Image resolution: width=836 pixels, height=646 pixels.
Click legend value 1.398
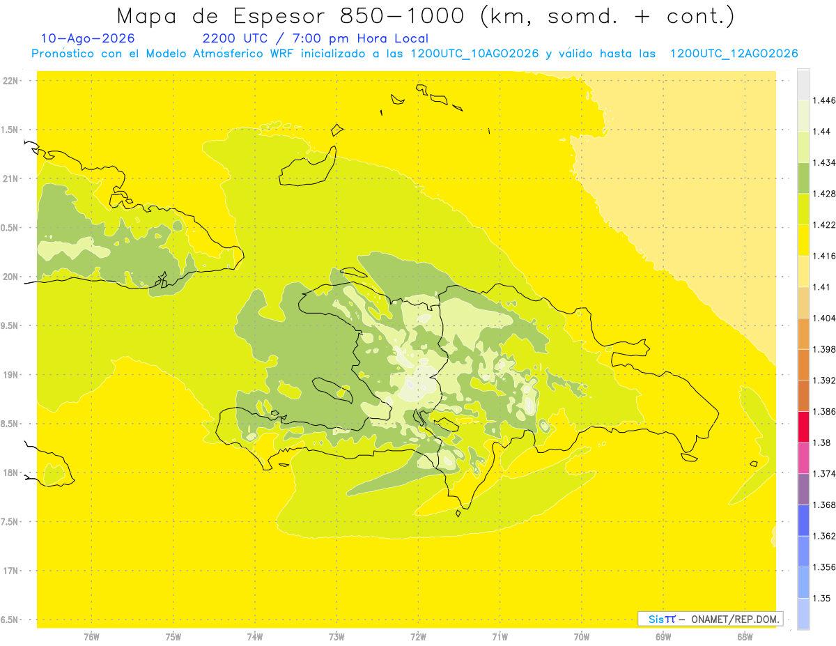click(823, 349)
